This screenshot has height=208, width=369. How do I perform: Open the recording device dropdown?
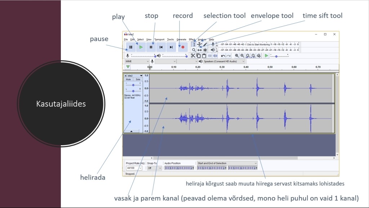(165, 61)
